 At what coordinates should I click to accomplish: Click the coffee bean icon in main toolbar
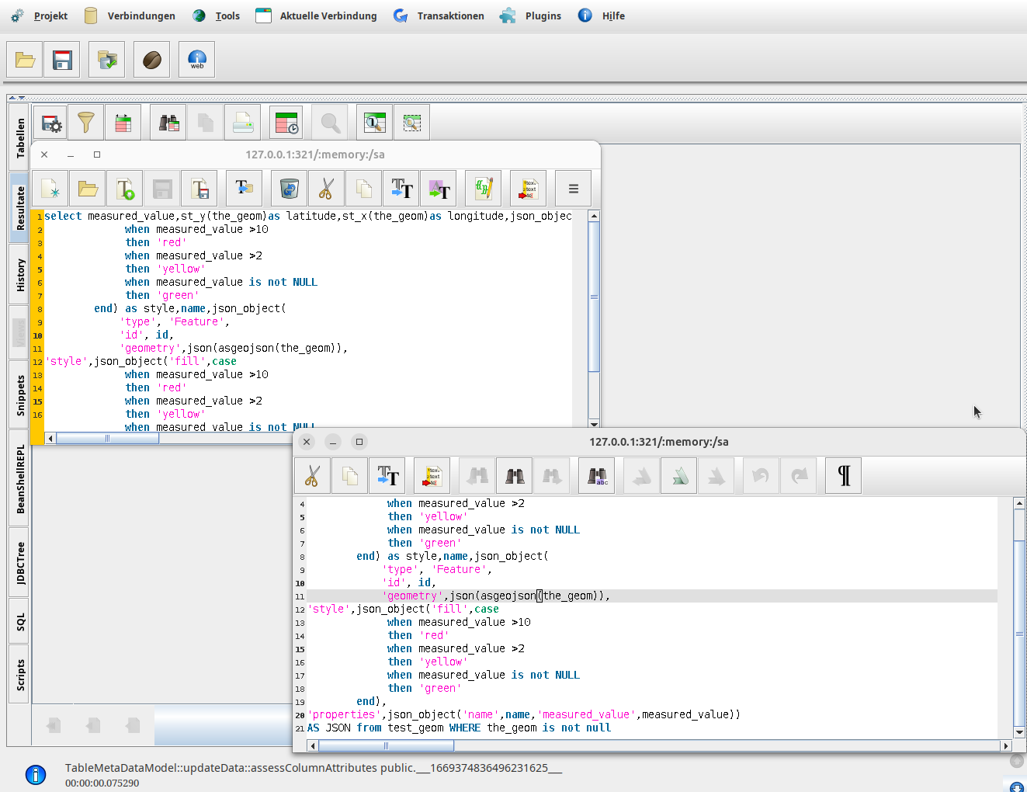[152, 60]
